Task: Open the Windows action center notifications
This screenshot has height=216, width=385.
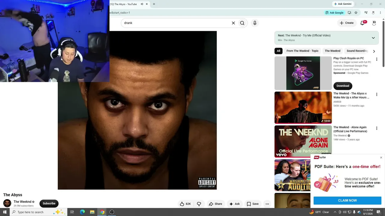Action: pyautogui.click(x=379, y=212)
